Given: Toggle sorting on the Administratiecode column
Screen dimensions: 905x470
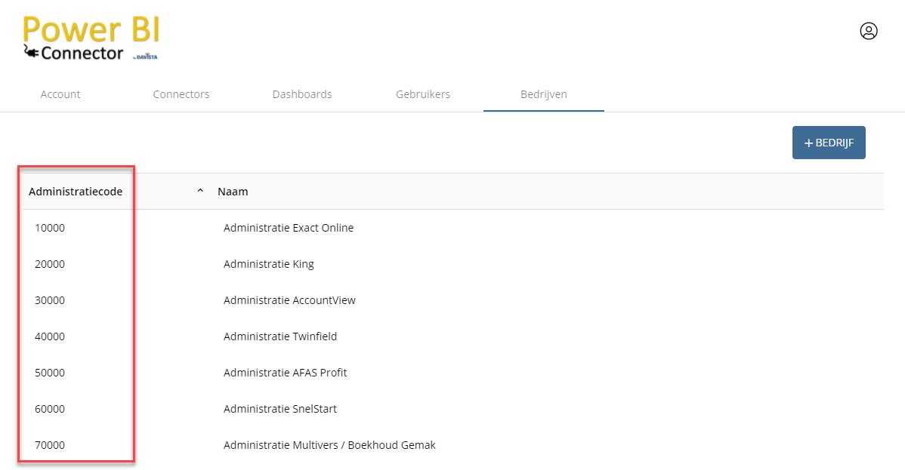Looking at the screenshot, I should 76,191.
